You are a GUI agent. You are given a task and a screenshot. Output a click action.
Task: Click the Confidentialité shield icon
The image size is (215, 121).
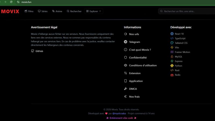tap(126, 57)
